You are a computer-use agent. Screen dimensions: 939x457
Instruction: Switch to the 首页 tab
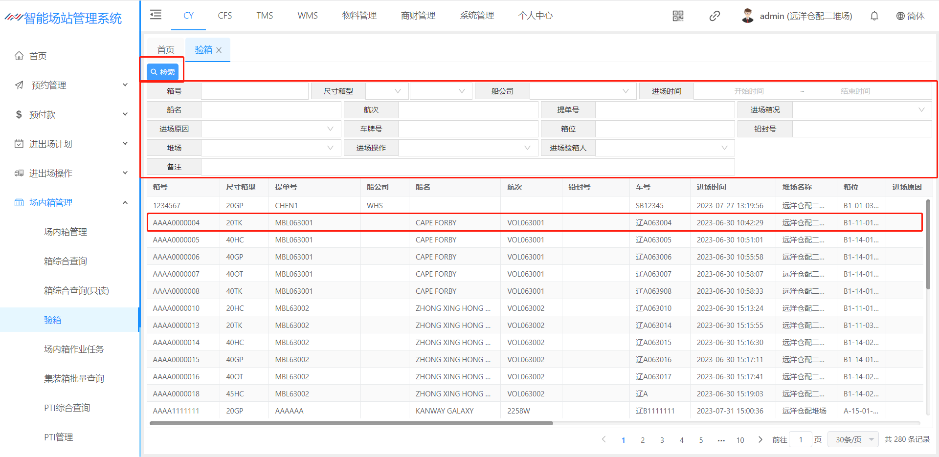click(165, 50)
